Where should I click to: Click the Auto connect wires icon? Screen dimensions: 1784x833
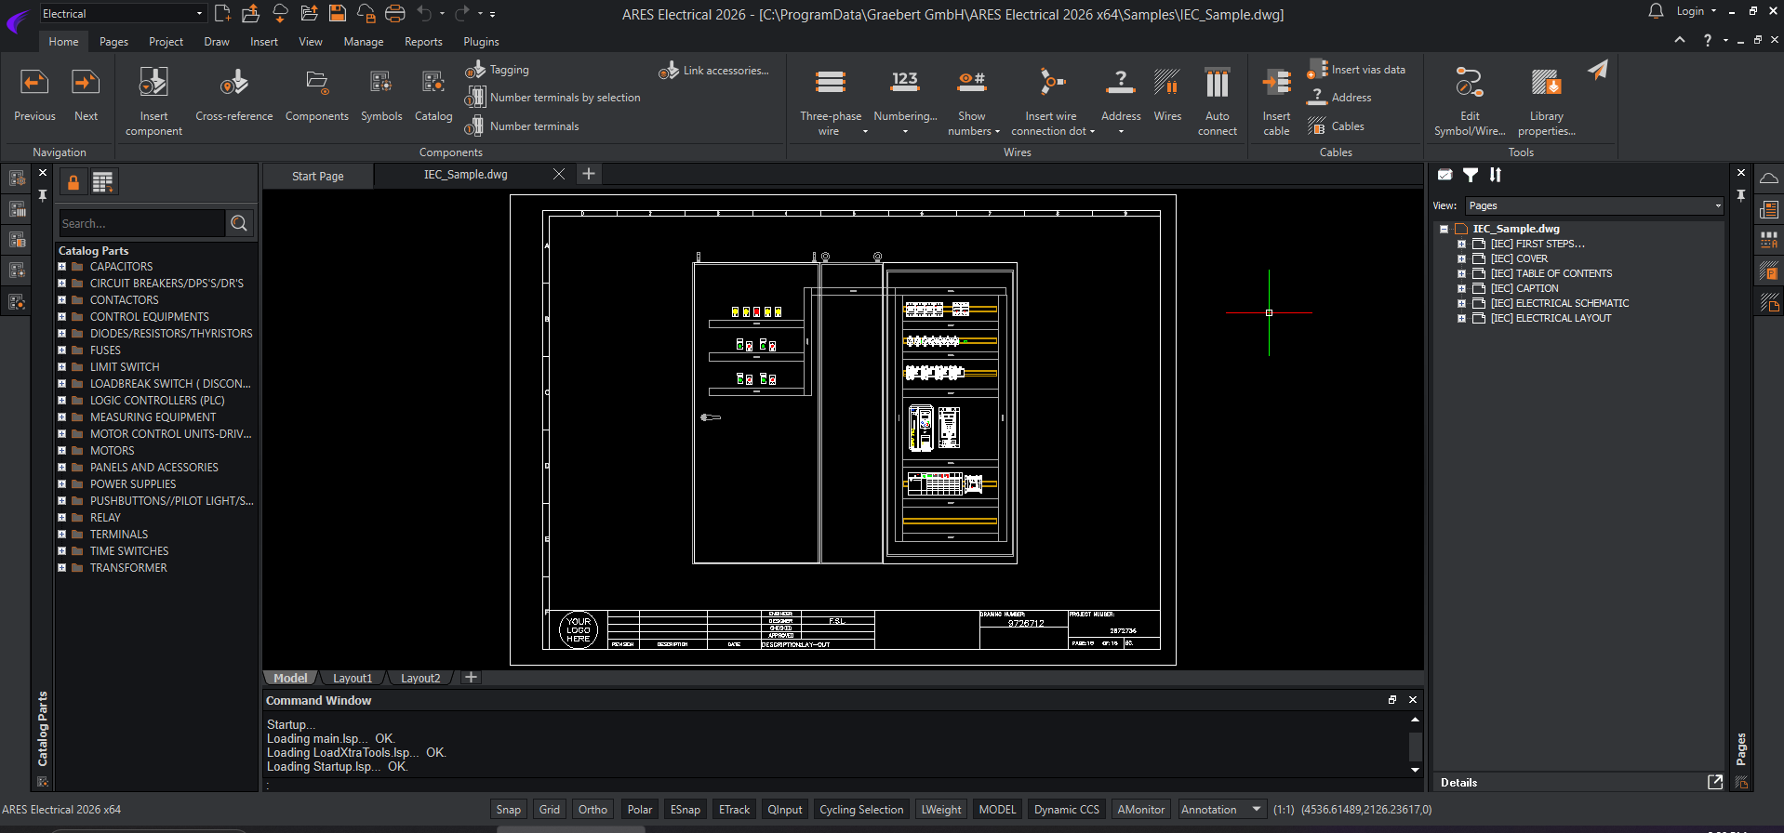pos(1217,84)
